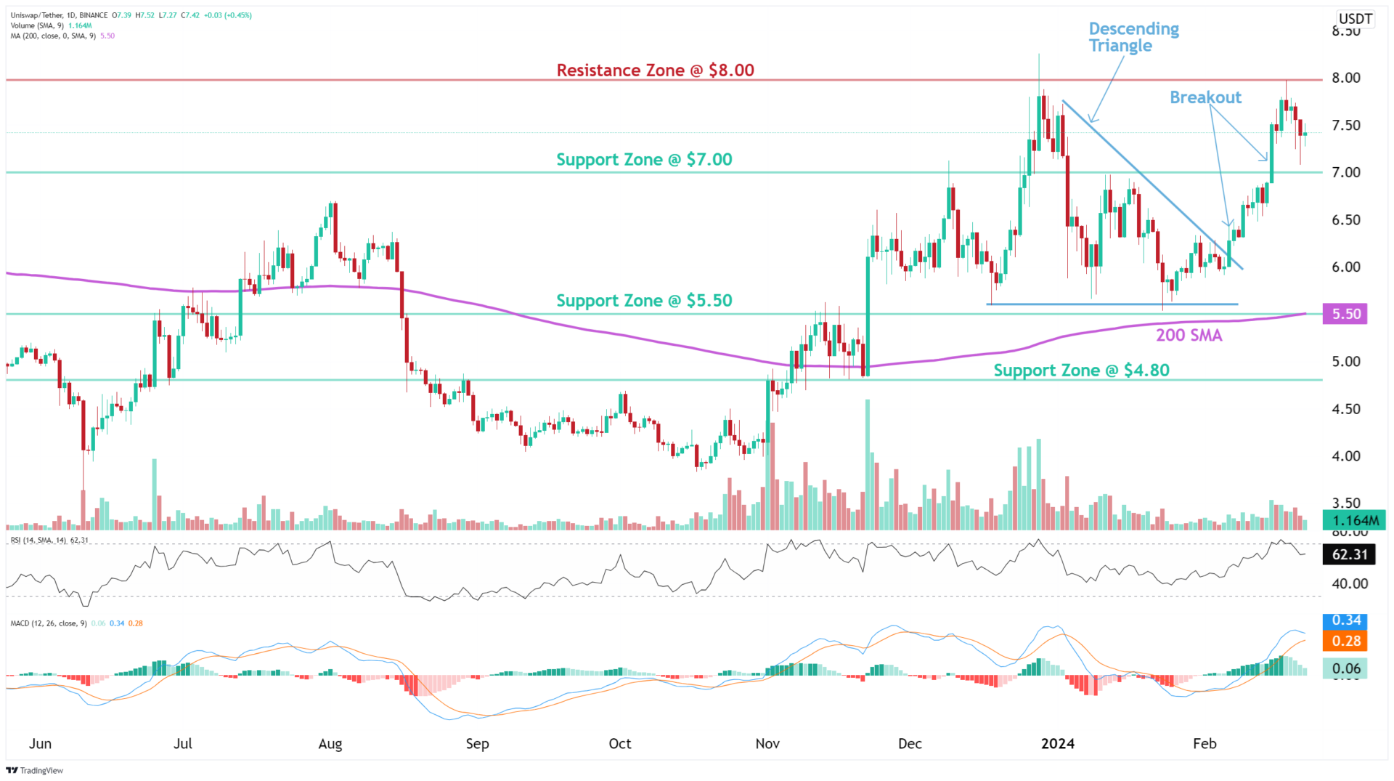Click the blue 0.34 MACD value tag

(1345, 620)
